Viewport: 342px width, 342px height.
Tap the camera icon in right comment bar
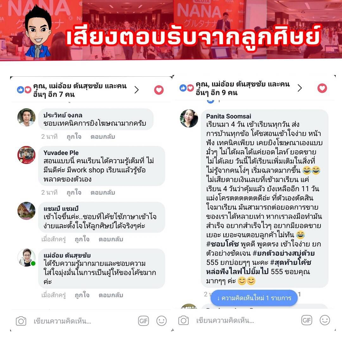click(183, 320)
